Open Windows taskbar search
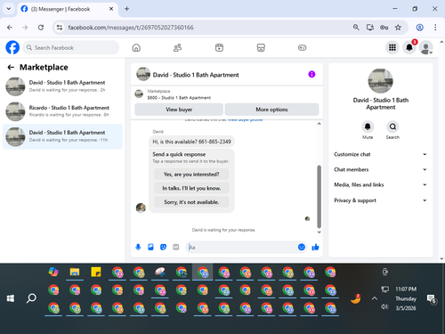Viewport: 445px width, 334px height. pos(31,297)
